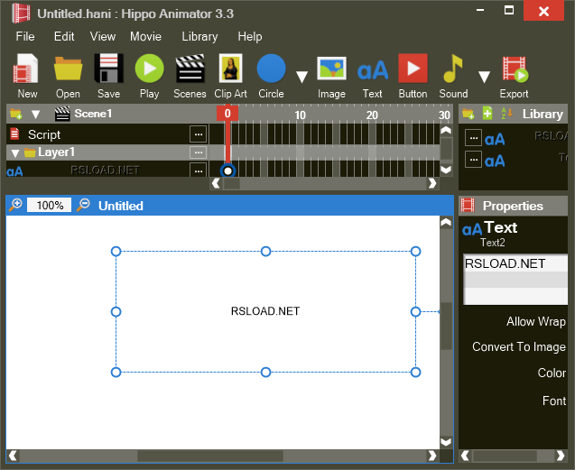Click the bottom-right handle of the text box

415,372
